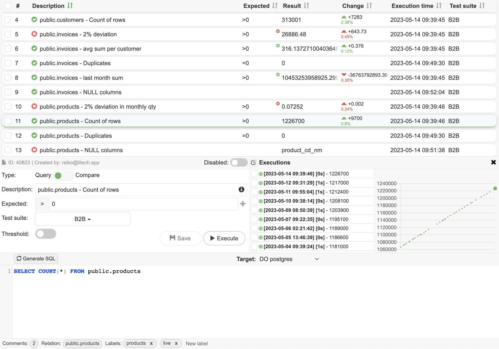The height and width of the screenshot is (349, 499).
Task: Sort by Change column arrows
Action: tap(369, 6)
